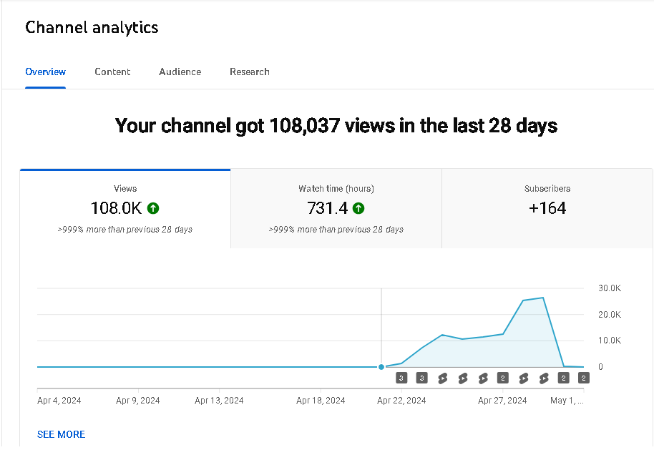Viewport: 654px width, 450px height.
Task: Click the green up arrow beside 731.4 watch time
Action: (x=358, y=208)
